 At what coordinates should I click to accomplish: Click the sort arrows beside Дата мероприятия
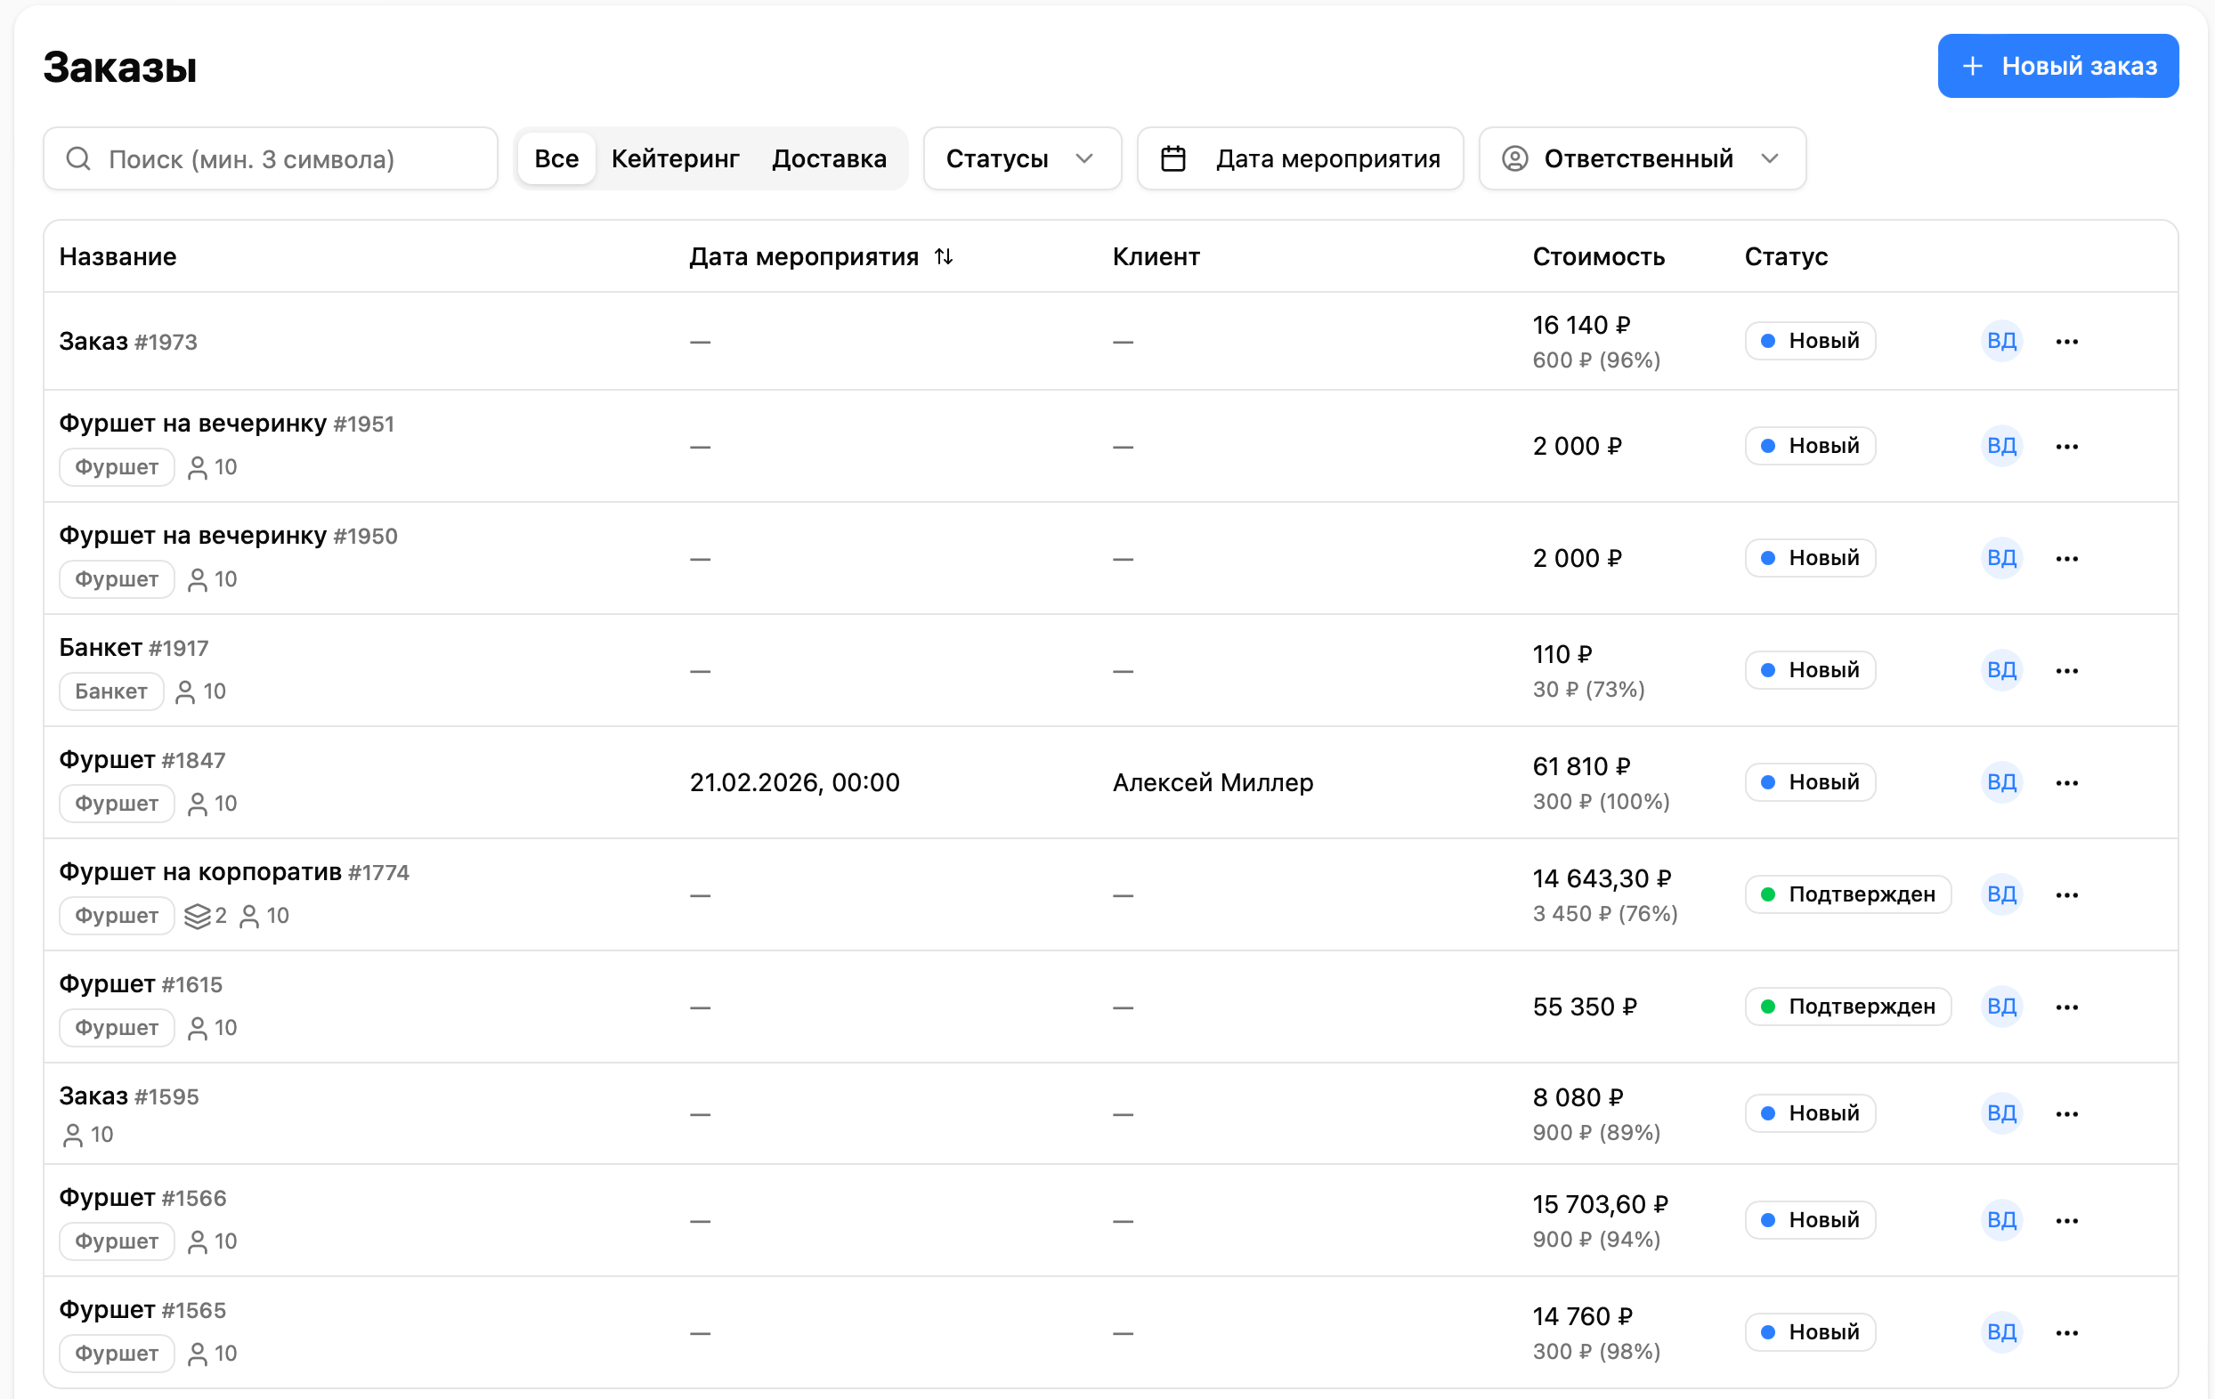(x=944, y=256)
